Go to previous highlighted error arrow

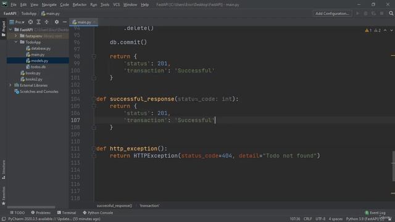[385, 30]
